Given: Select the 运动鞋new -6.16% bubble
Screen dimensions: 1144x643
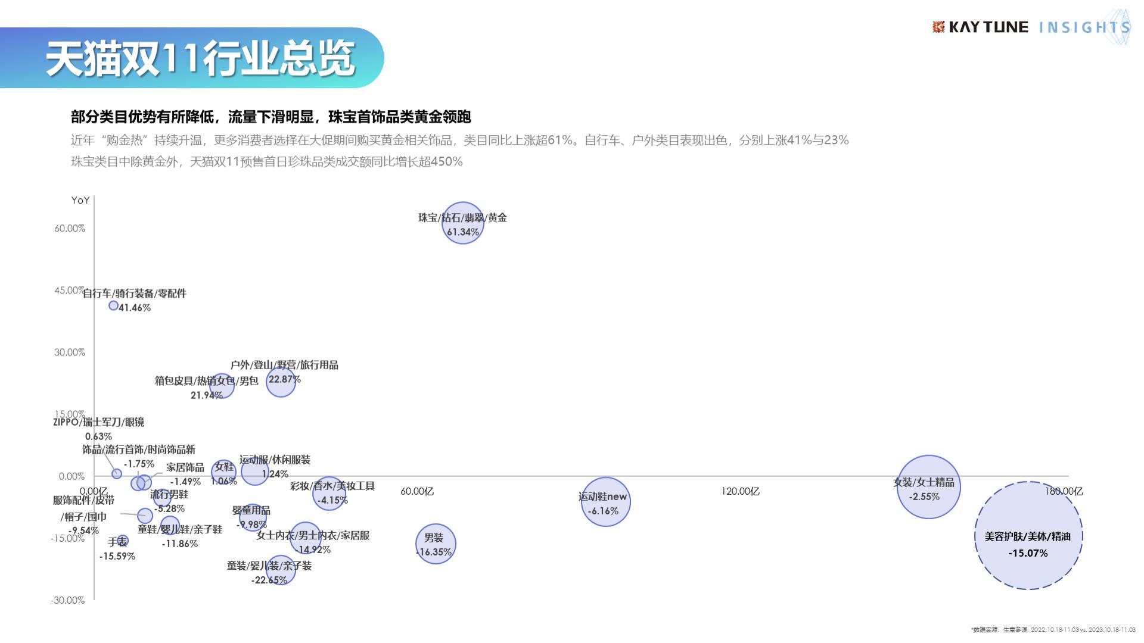Looking at the screenshot, I should (x=605, y=502).
